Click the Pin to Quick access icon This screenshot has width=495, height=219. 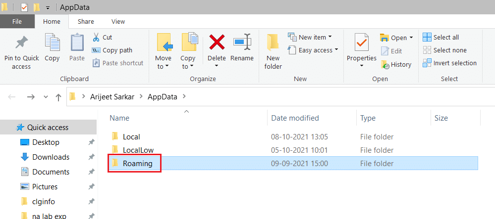click(21, 43)
